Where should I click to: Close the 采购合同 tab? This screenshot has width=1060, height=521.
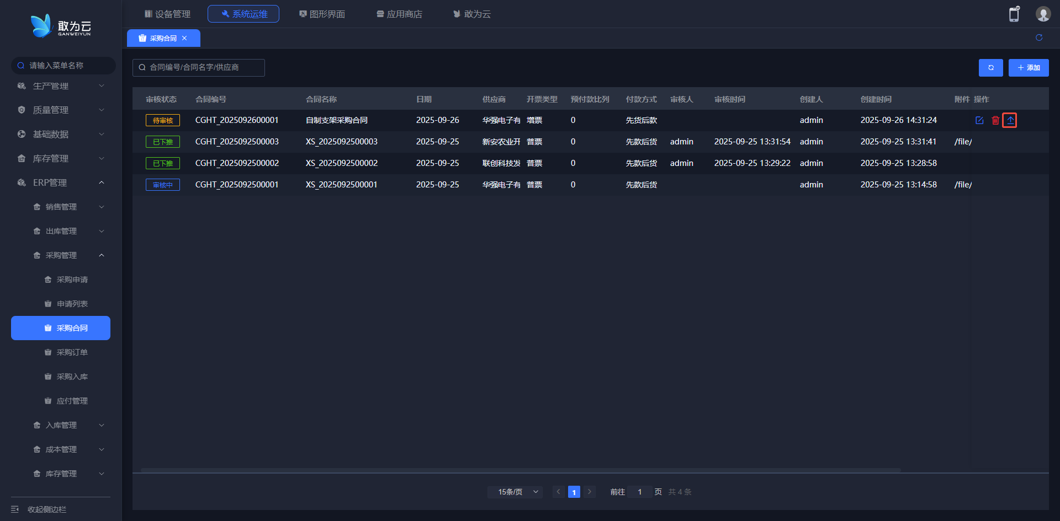pyautogui.click(x=184, y=38)
